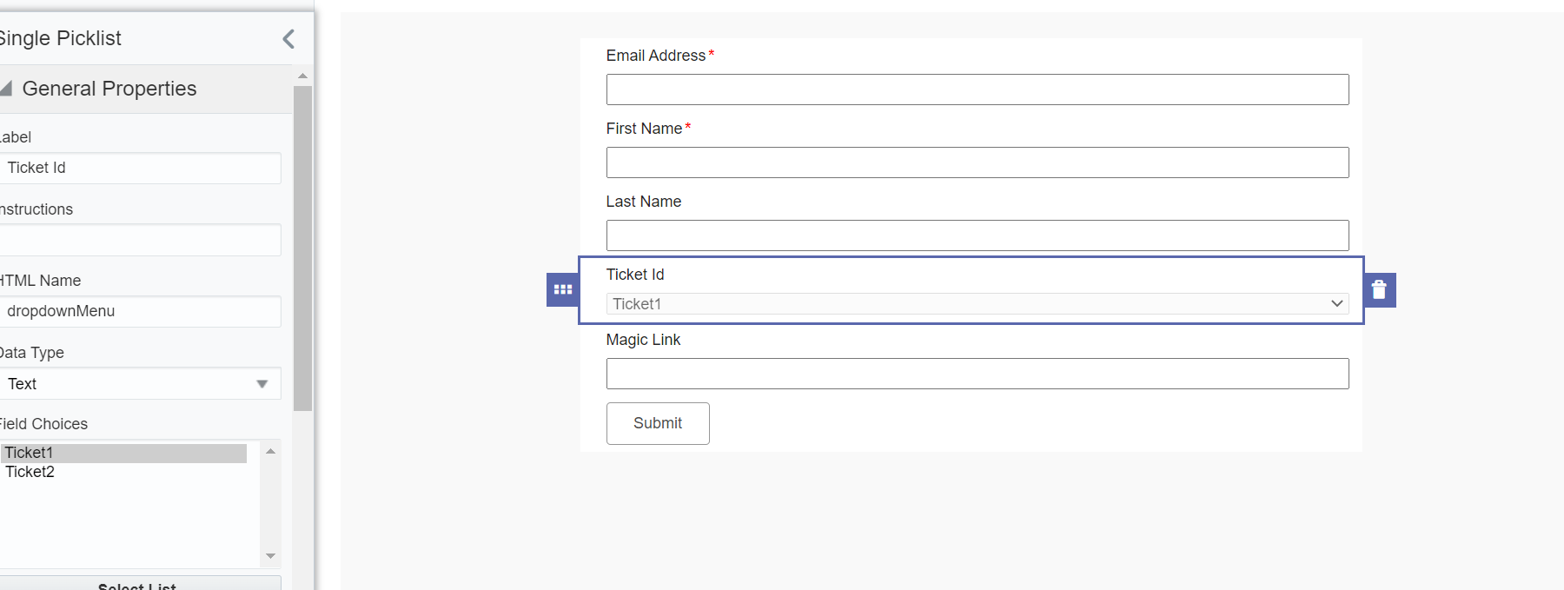
Task: Click the Field Choices list scroll-up arrow
Action: coord(271,451)
